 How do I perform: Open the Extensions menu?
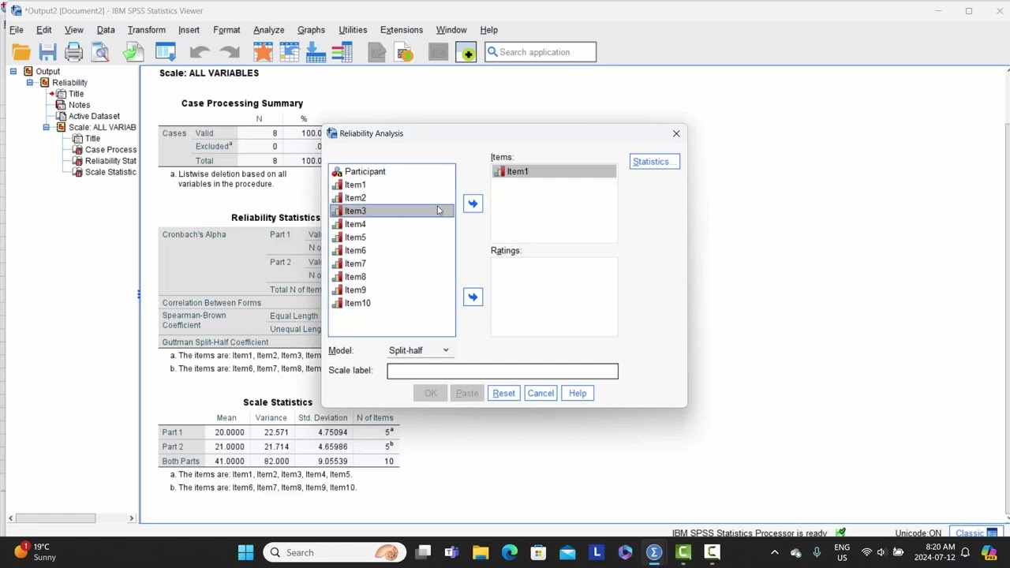click(402, 30)
